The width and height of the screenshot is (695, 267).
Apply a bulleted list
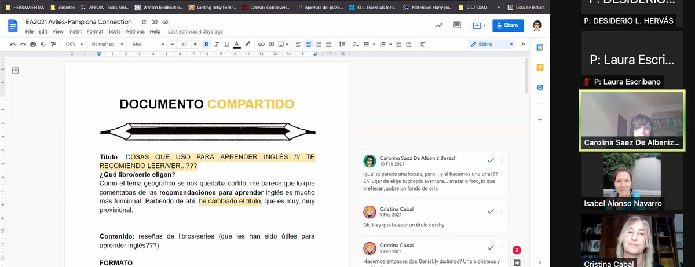pyautogui.click(x=367, y=44)
